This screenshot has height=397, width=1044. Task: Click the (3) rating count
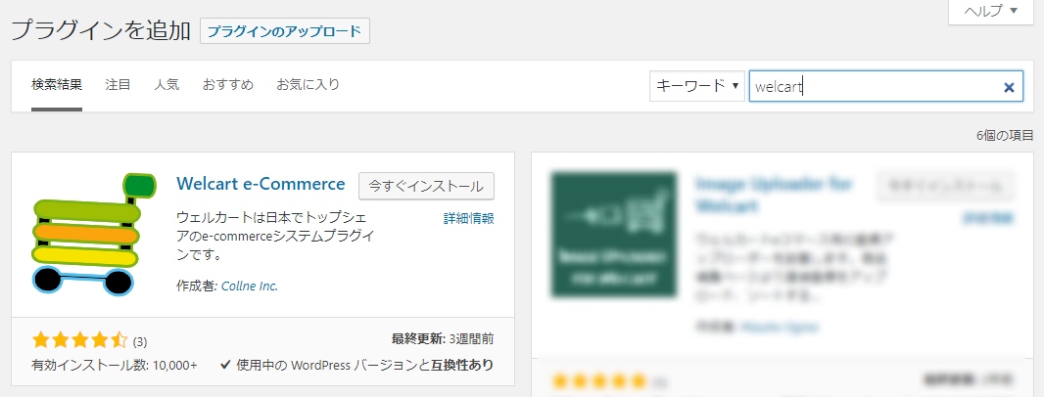tap(140, 342)
